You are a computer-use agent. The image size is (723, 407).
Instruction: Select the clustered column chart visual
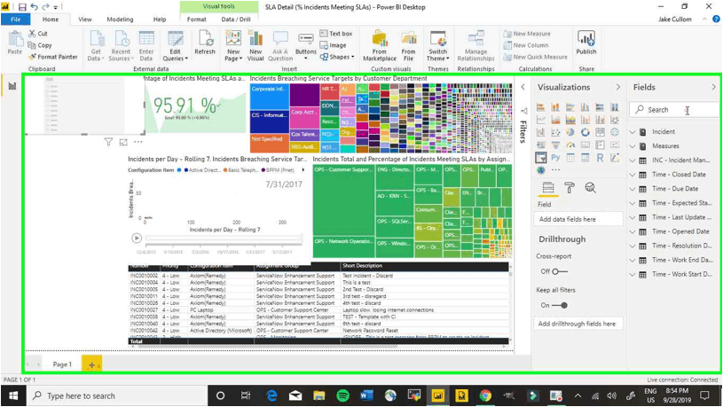[x=585, y=107]
